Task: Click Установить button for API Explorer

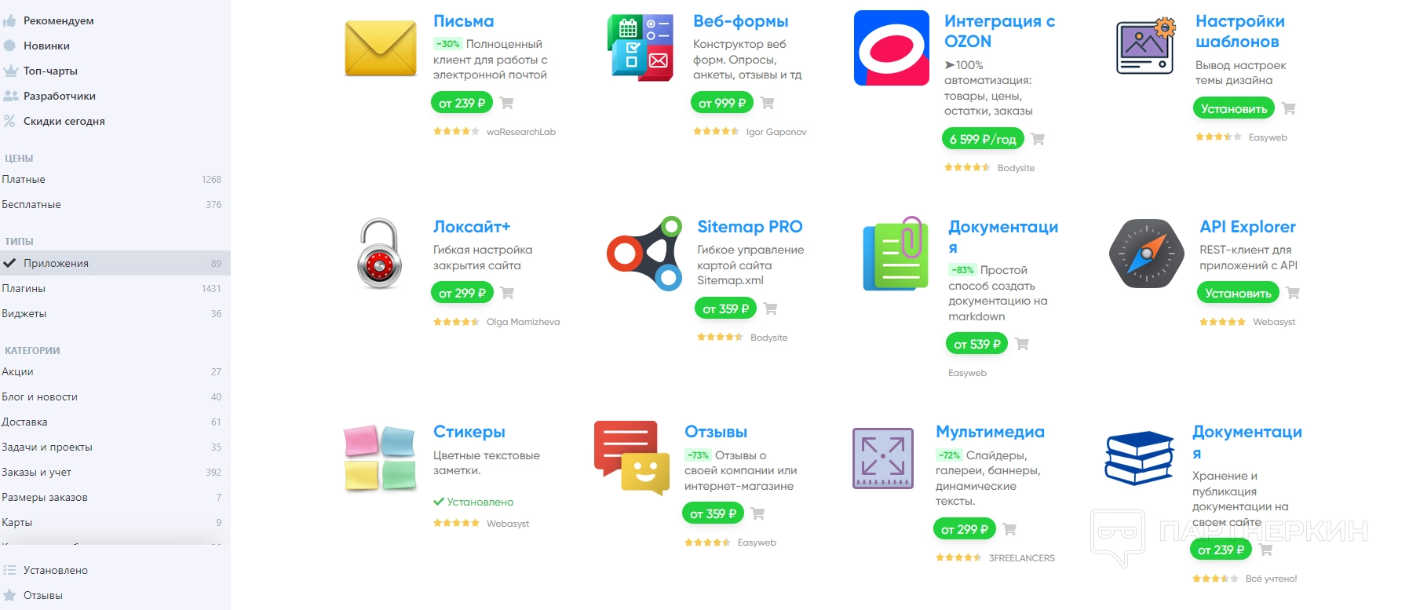Action: pyautogui.click(x=1238, y=293)
